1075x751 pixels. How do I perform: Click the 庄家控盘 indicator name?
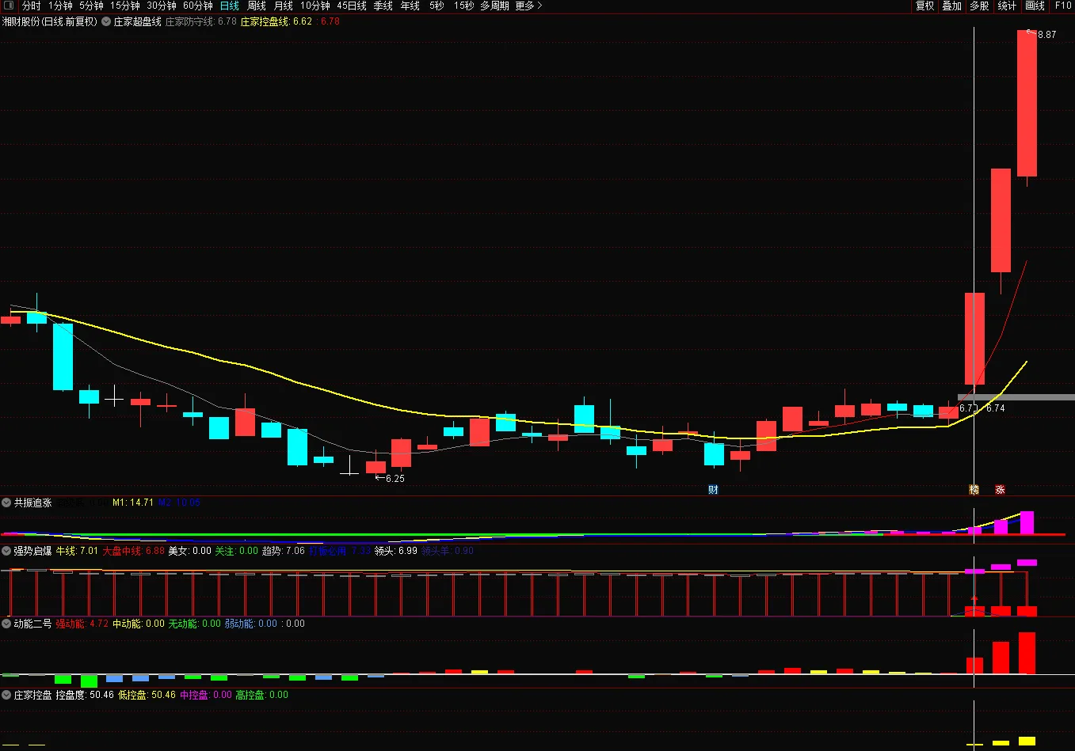[32, 695]
